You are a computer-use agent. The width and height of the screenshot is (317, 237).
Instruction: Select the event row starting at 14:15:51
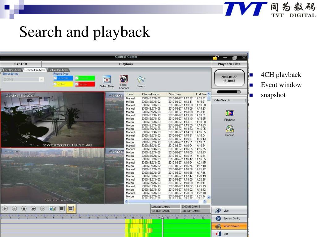pyautogui.click(x=166, y=142)
